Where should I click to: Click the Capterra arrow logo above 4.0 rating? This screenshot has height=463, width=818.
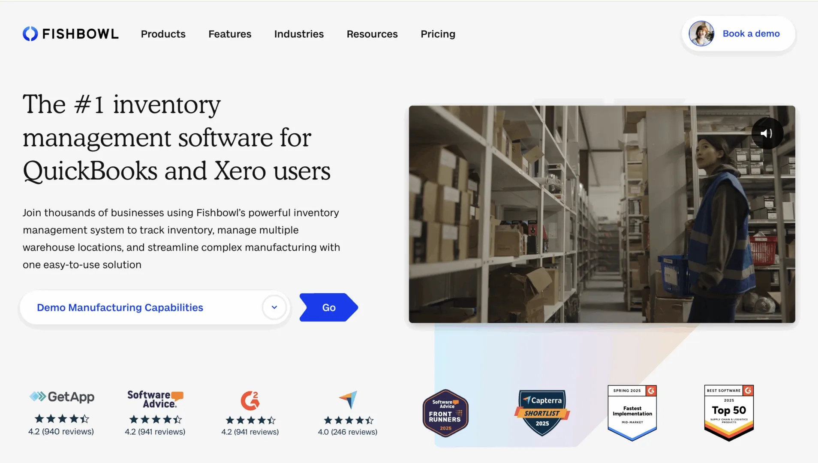[x=348, y=400]
